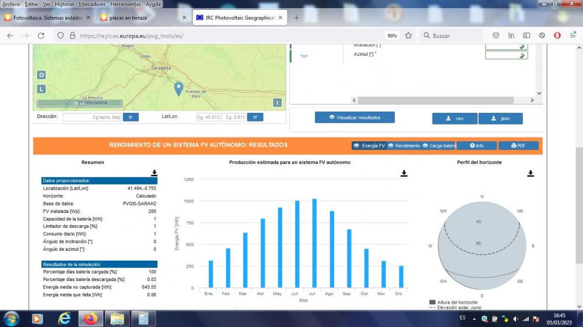
Task: Open file explorer folder in taskbar
Action: [117, 319]
